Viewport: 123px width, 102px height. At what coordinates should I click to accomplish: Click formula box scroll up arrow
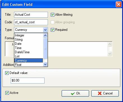110,44
